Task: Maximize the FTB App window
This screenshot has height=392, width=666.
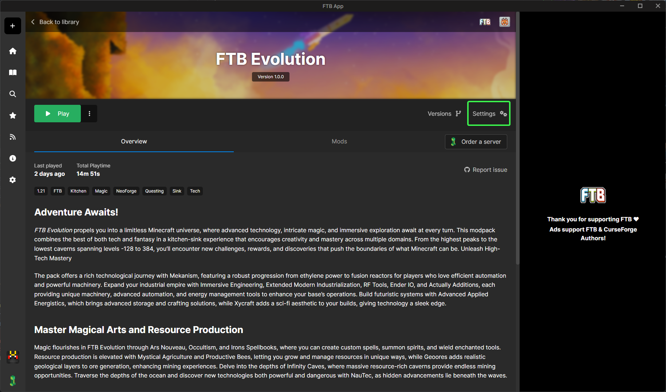Action: tap(640, 6)
